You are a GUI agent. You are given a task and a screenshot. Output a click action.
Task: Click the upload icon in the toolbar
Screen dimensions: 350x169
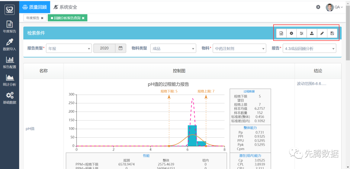(312, 33)
